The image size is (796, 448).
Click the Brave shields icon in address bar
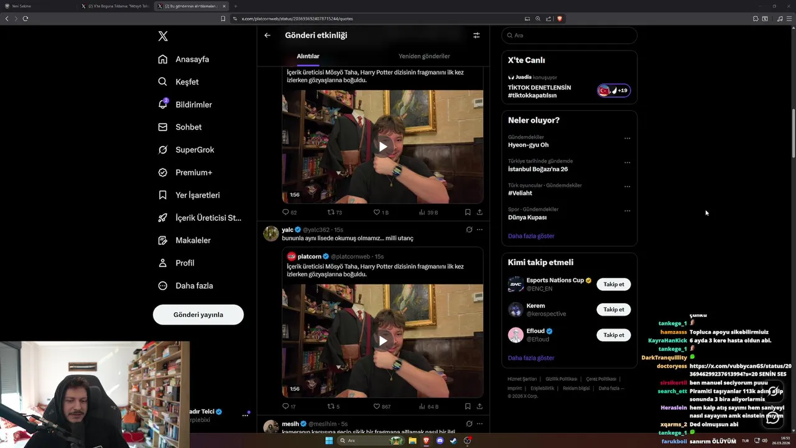[560, 19]
